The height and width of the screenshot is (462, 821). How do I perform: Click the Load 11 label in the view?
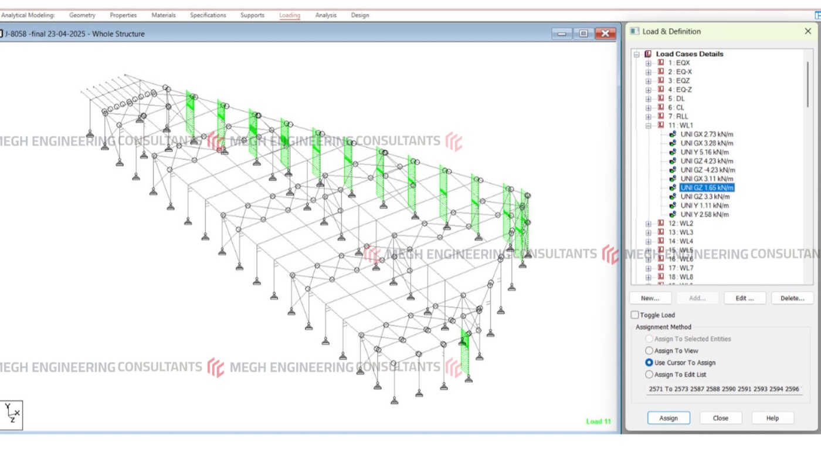[x=598, y=421]
